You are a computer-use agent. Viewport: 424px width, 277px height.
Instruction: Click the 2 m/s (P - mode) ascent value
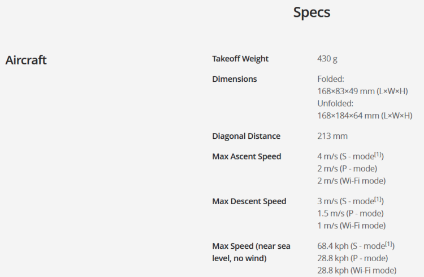tap(347, 169)
